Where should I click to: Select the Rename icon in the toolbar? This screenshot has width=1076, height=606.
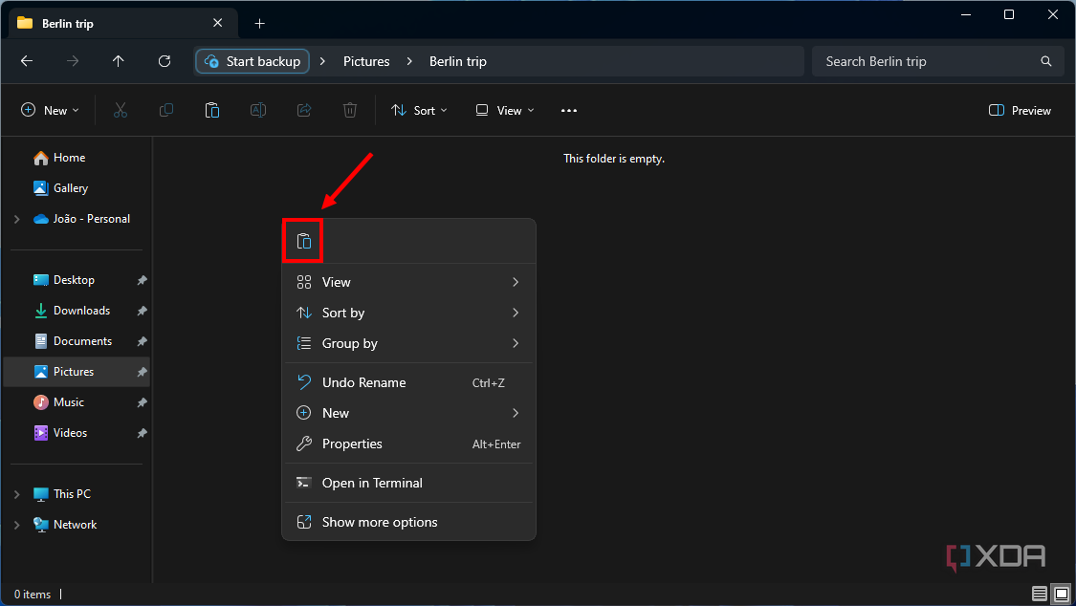[x=258, y=110]
